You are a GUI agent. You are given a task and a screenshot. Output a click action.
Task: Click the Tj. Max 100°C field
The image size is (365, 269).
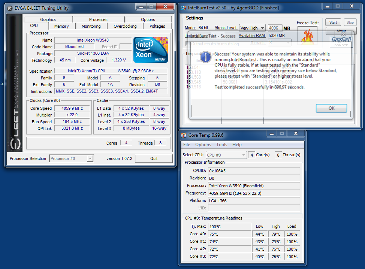230,226
